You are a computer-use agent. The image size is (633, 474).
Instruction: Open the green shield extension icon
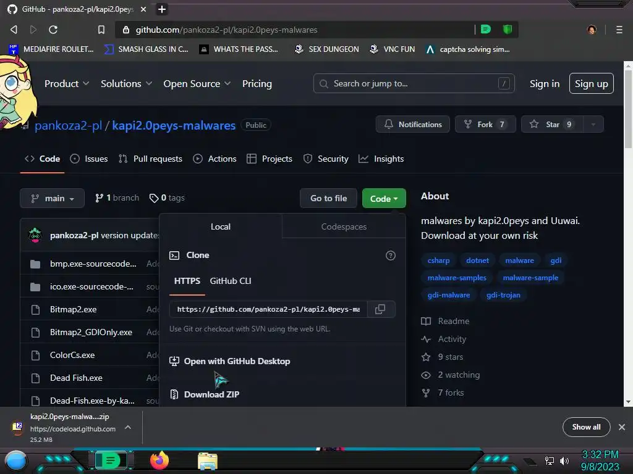click(x=508, y=29)
